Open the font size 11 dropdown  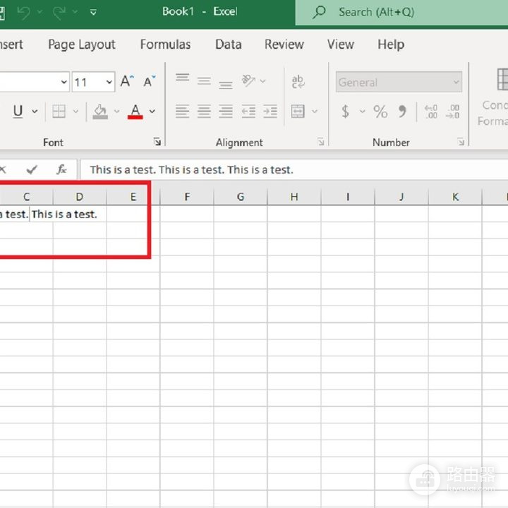tap(109, 82)
